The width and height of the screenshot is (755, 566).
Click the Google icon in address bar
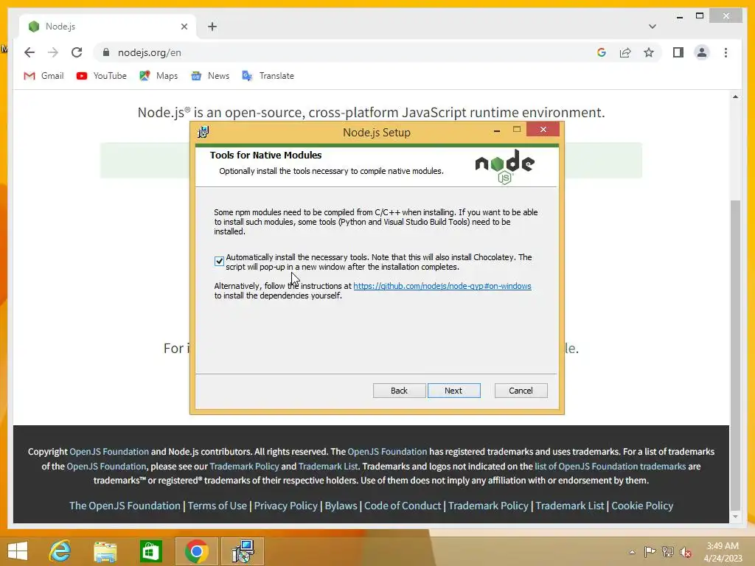[x=602, y=52]
